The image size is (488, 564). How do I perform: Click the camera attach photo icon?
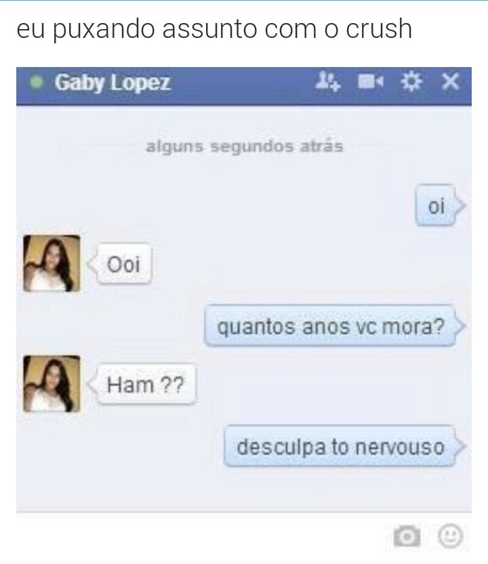(407, 536)
